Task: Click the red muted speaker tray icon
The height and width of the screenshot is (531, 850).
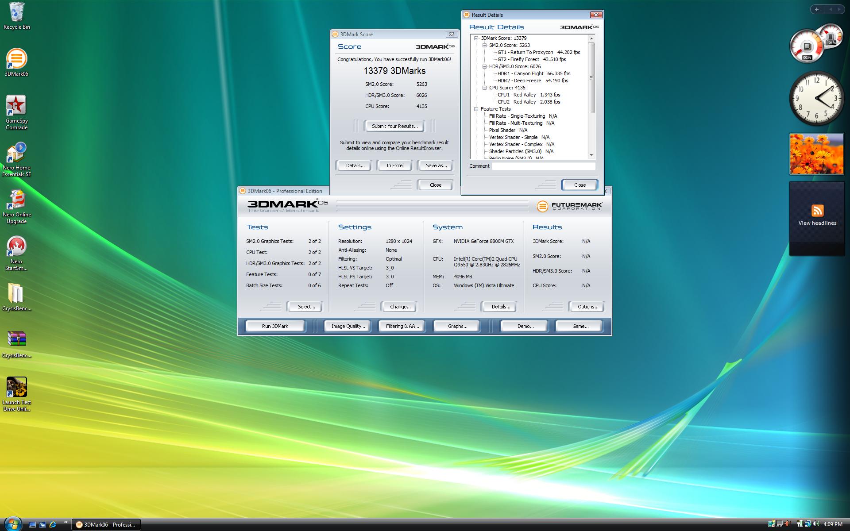Action: pos(787,524)
